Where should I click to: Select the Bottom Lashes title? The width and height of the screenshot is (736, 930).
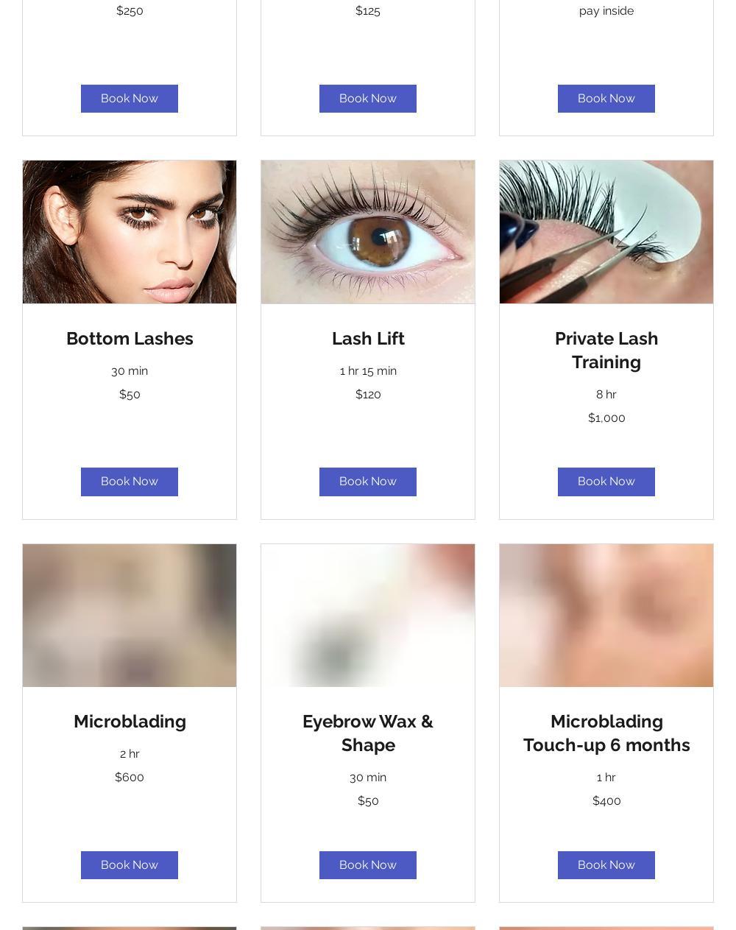(130, 339)
